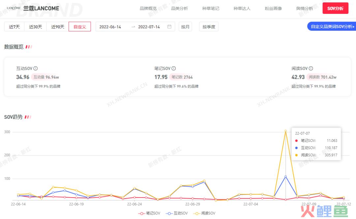Click the 22-06-19 x-axis label
Viewport: 356px width, 219px height.
(76, 204)
